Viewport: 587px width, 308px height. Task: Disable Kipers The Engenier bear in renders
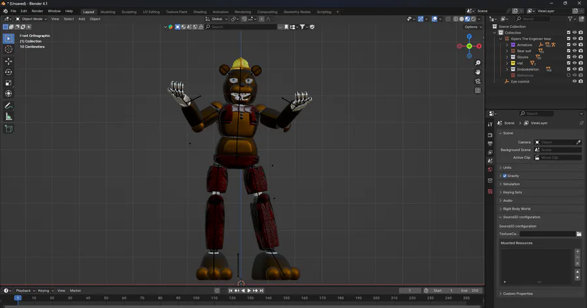580,38
